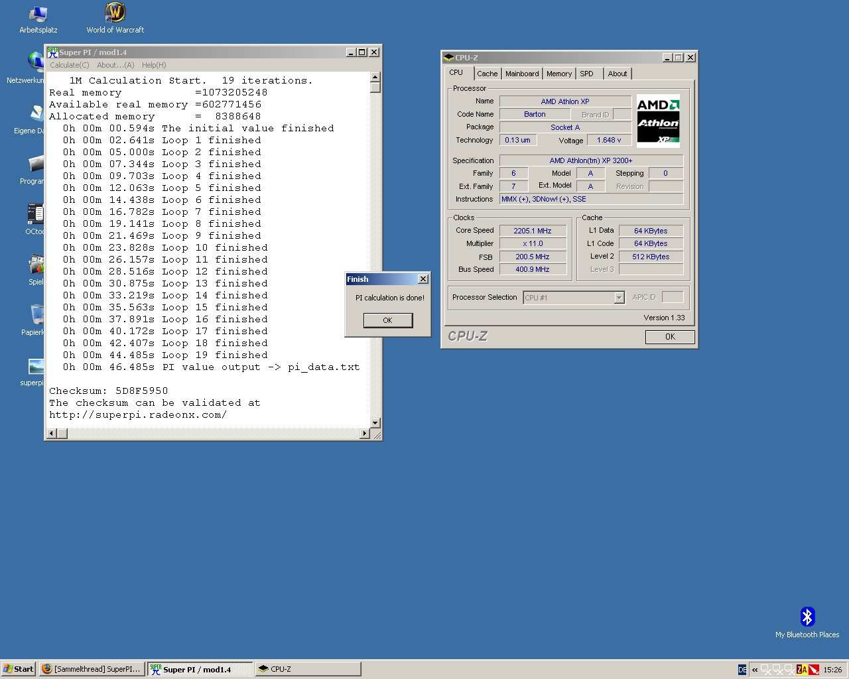Click OK in the Finish dialog
849x679 pixels.
coord(388,320)
